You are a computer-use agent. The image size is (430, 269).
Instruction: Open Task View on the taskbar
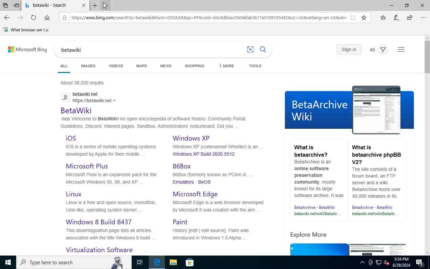140,262
